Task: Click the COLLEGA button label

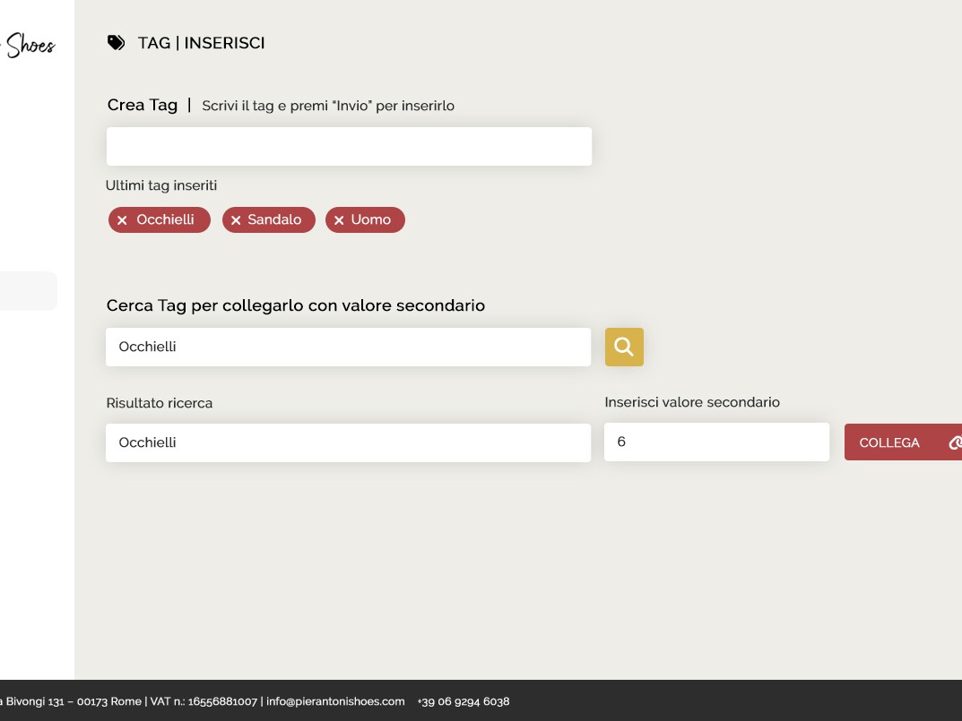Action: coord(889,442)
